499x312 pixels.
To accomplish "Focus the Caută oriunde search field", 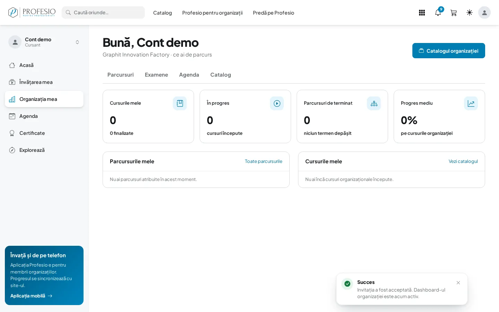I will [103, 12].
